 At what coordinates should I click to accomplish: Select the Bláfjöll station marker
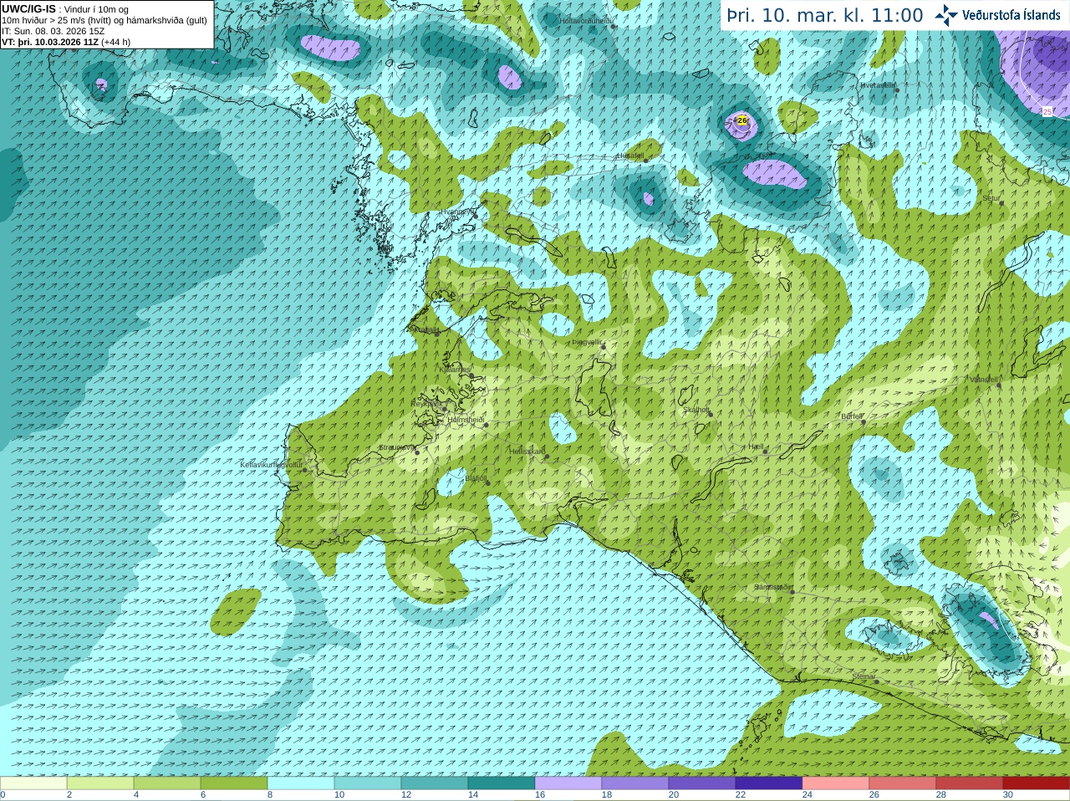[x=487, y=482]
